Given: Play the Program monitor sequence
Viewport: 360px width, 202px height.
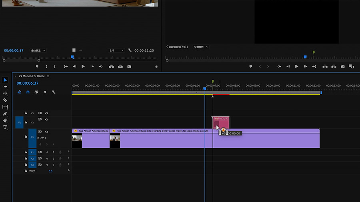Looking at the screenshot, I should tap(297, 66).
